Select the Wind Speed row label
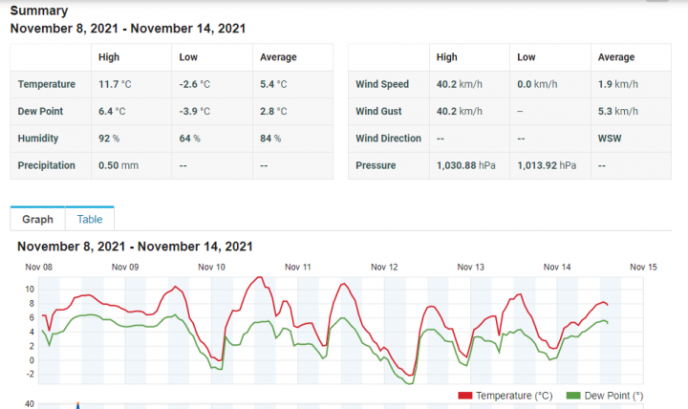Viewport: 688px width, 409px height. (x=382, y=85)
